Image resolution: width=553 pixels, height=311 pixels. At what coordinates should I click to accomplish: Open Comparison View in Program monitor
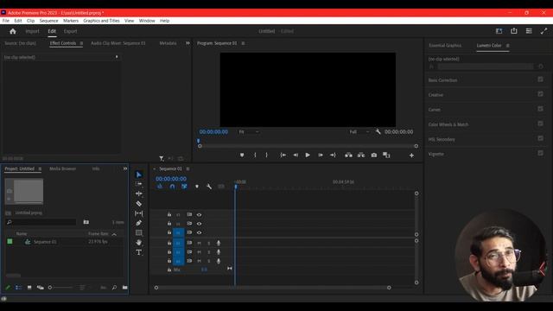386,155
